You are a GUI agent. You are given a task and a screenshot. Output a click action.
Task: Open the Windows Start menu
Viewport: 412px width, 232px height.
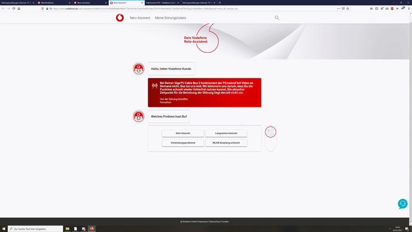[4, 229]
